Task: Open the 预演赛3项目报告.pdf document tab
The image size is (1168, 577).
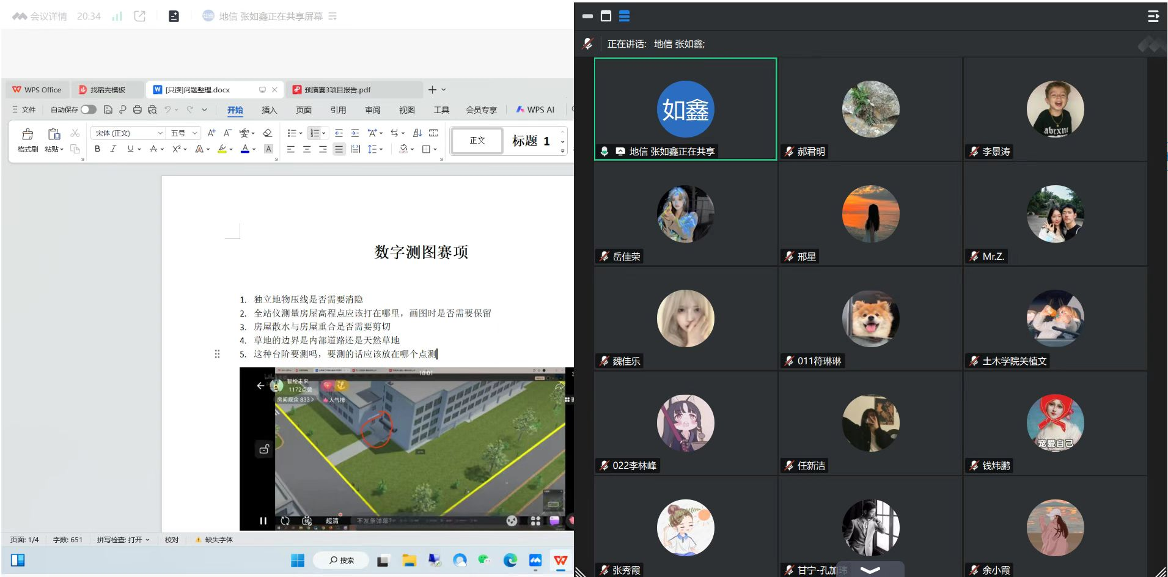Action: tap(337, 90)
